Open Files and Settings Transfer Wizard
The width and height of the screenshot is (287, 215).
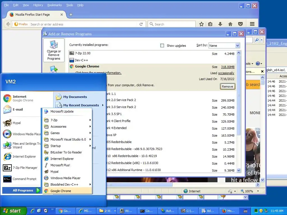[21, 145]
